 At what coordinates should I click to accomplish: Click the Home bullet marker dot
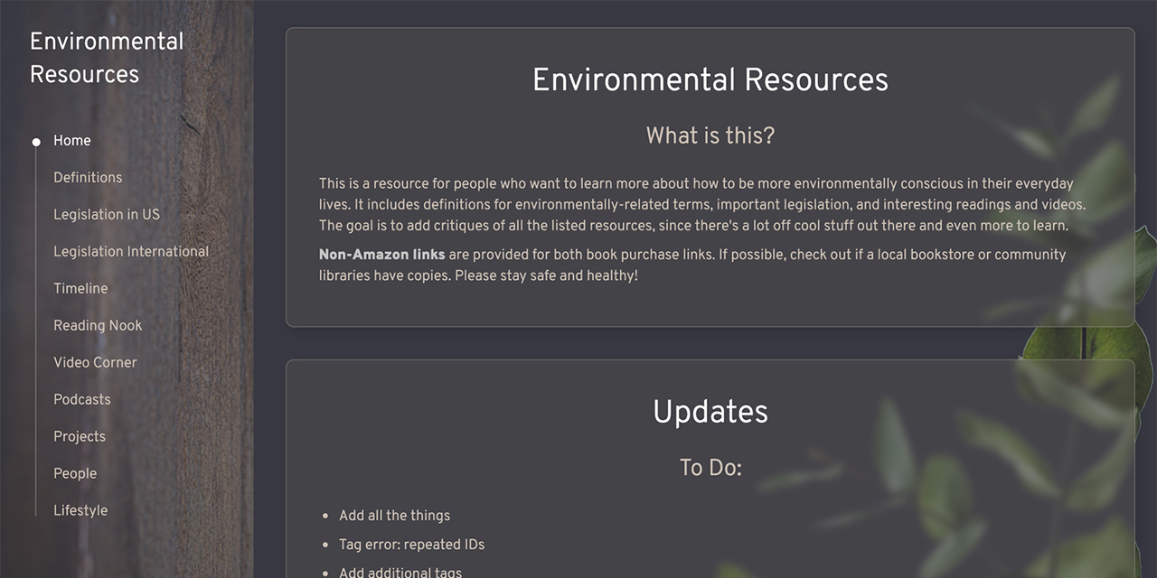click(x=36, y=142)
